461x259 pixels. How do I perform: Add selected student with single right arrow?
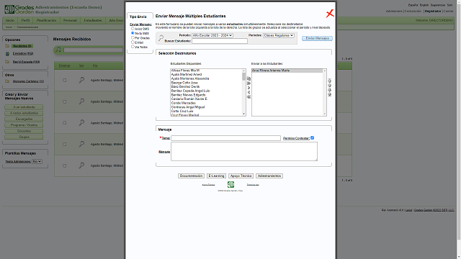[249, 88]
